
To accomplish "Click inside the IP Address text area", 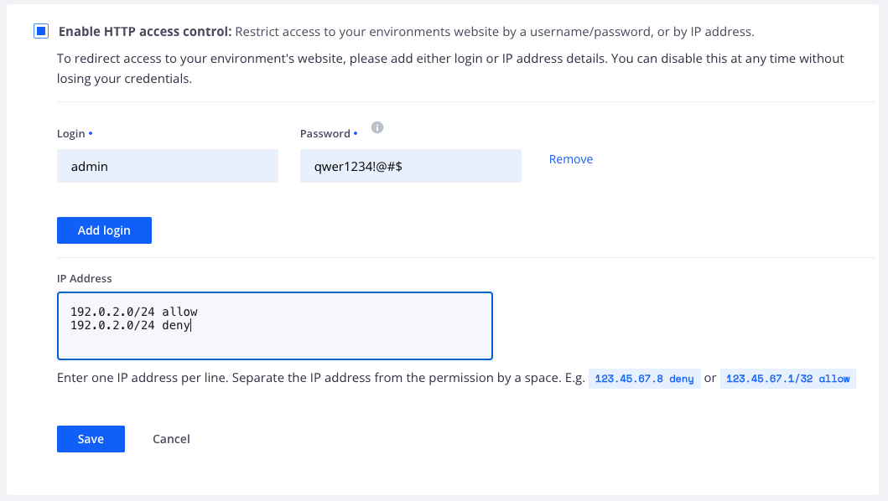I will [274, 325].
